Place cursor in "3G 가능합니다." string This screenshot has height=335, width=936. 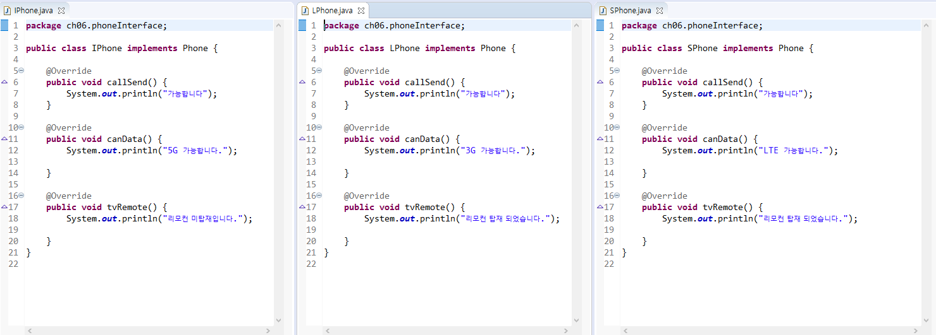493,150
